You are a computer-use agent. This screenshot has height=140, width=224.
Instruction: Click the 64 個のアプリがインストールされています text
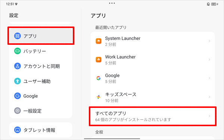[x=133, y=119]
